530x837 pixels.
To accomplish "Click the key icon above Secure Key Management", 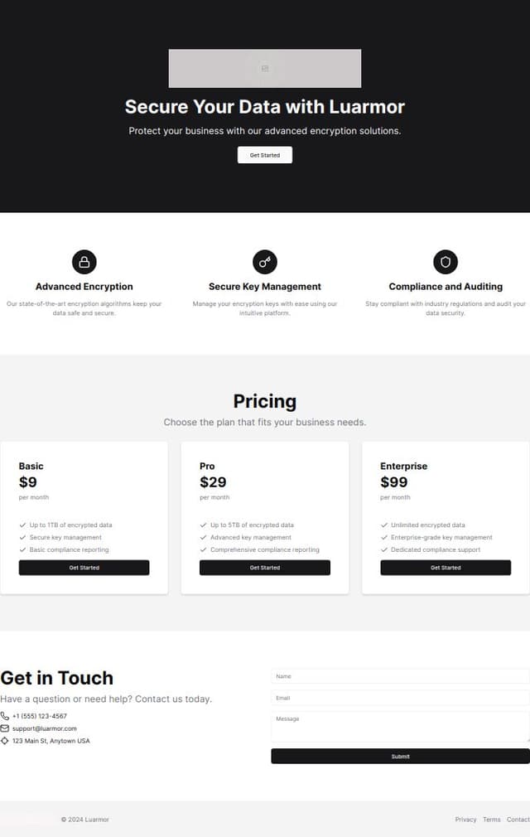I will [x=265, y=262].
